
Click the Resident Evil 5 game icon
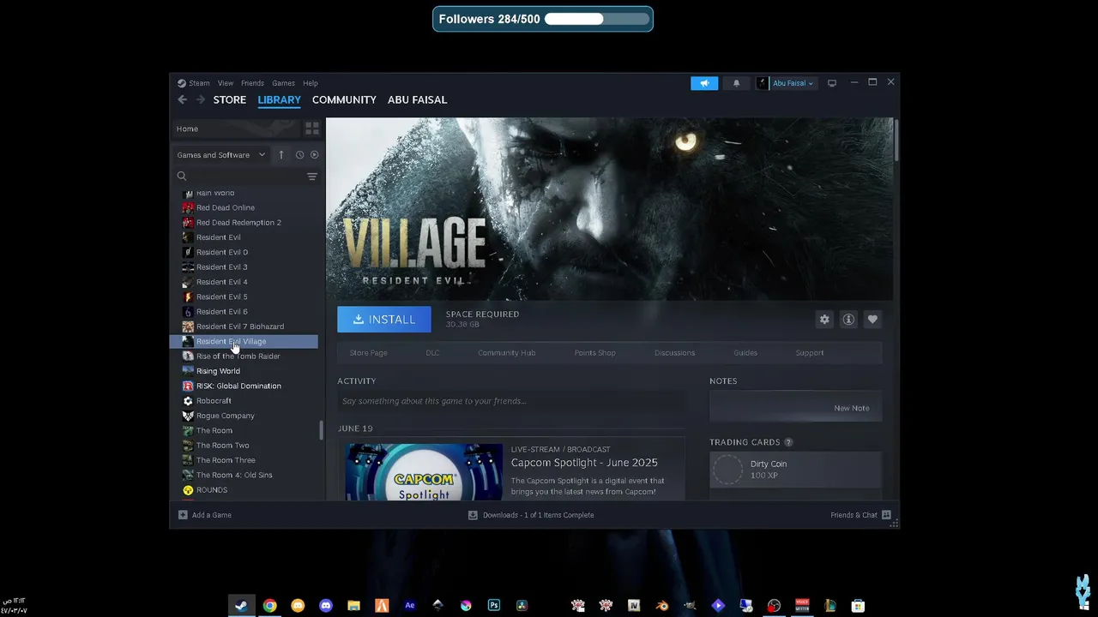(188, 297)
